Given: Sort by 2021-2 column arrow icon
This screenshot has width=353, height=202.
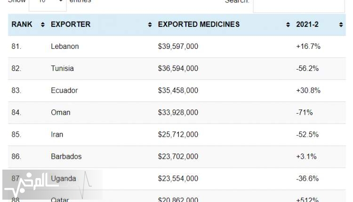Looking at the screenshot, I should click(341, 24).
